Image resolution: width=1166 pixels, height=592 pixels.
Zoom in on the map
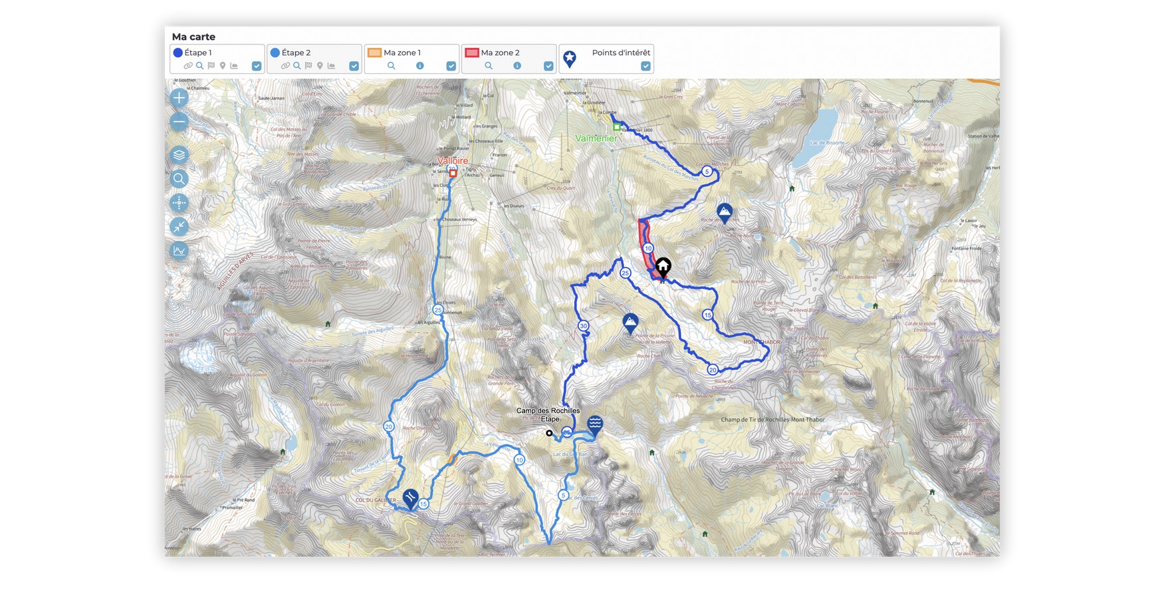coord(179,98)
